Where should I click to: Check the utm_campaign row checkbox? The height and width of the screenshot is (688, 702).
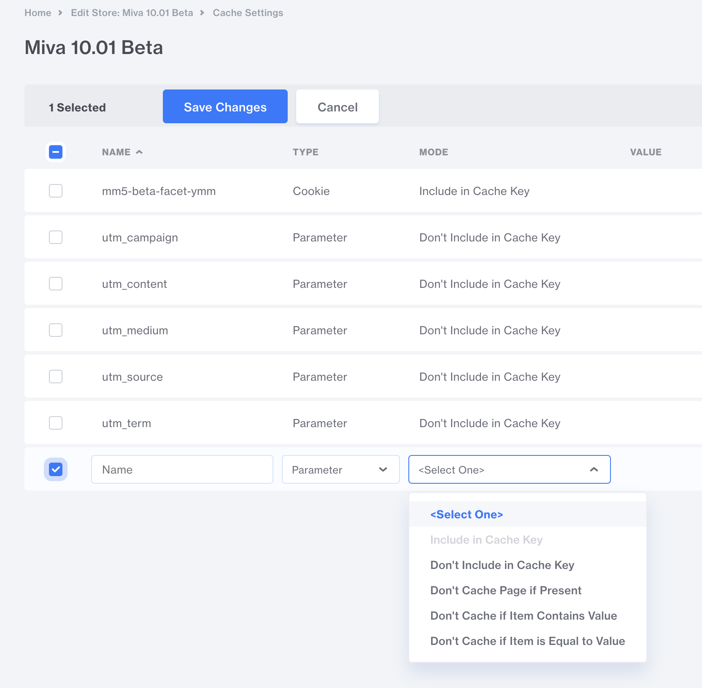56,237
